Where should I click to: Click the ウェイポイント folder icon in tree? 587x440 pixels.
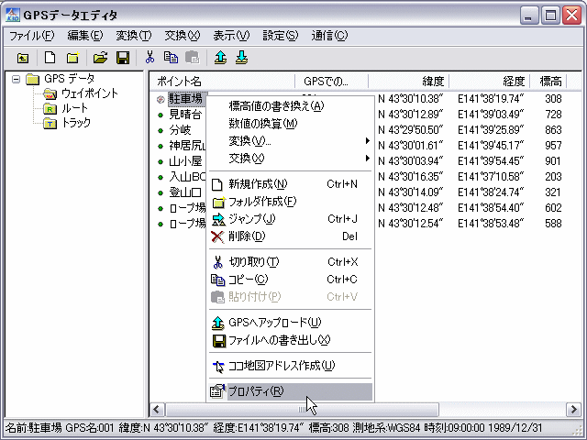[x=50, y=93]
